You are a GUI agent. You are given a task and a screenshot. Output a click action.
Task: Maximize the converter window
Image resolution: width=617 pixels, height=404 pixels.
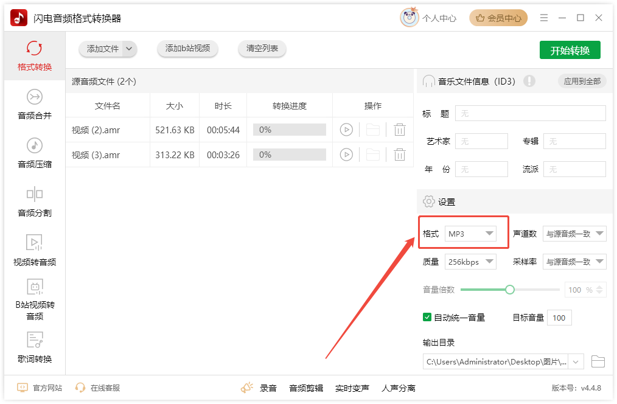[580, 18]
